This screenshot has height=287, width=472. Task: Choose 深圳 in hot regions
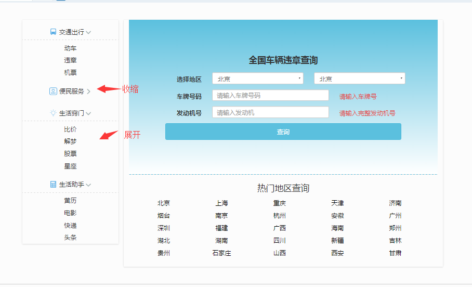[x=164, y=228]
